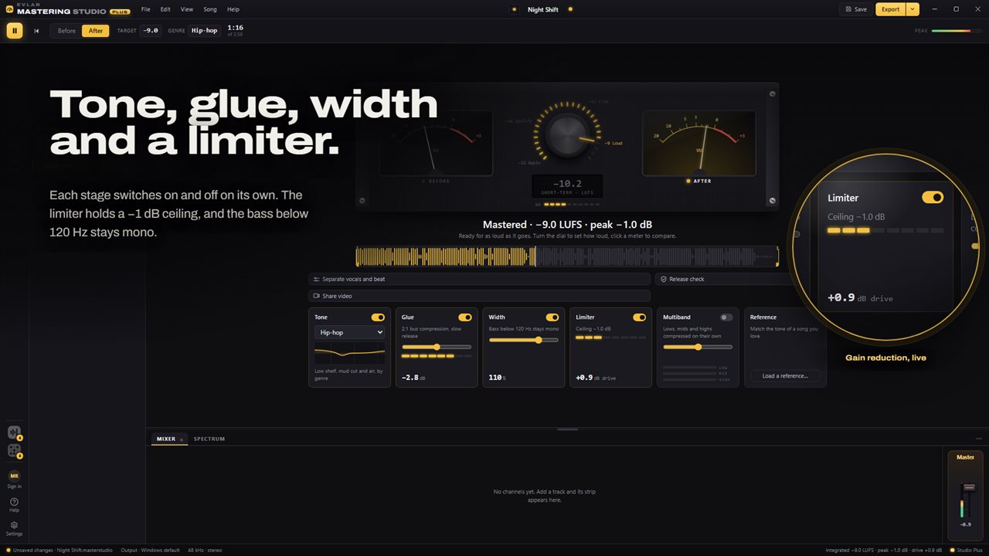The width and height of the screenshot is (989, 556).
Task: Toggle the Limiter stage off
Action: [x=640, y=317]
